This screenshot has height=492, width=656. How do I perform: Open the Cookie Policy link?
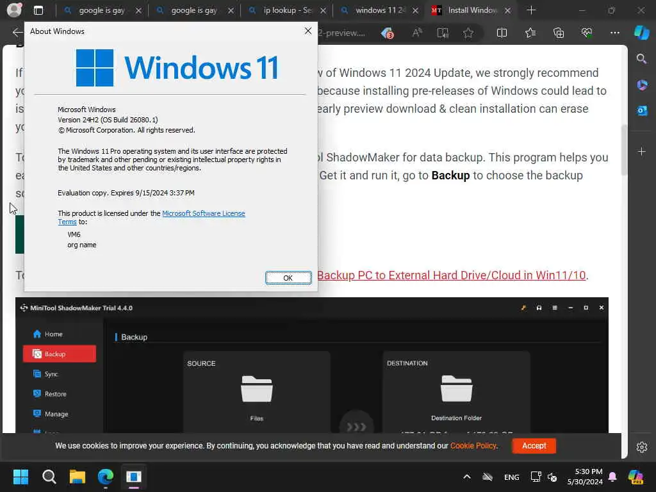pos(473,446)
